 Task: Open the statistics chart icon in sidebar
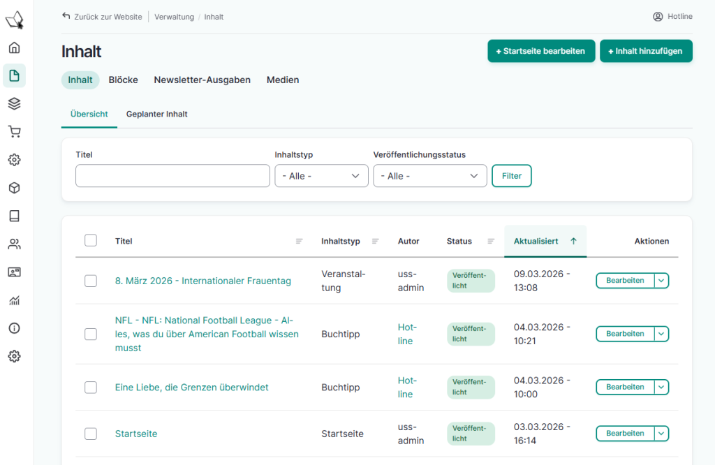(14, 300)
